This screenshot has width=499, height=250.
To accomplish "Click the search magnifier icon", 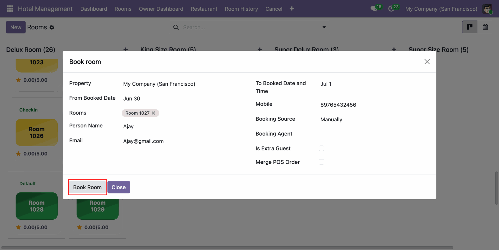I will click(176, 27).
